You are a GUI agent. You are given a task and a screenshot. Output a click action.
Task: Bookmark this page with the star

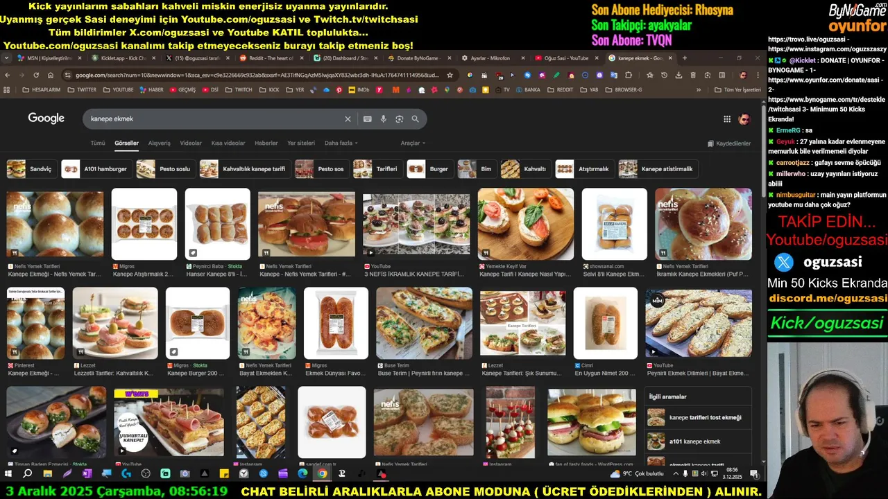pyautogui.click(x=450, y=75)
